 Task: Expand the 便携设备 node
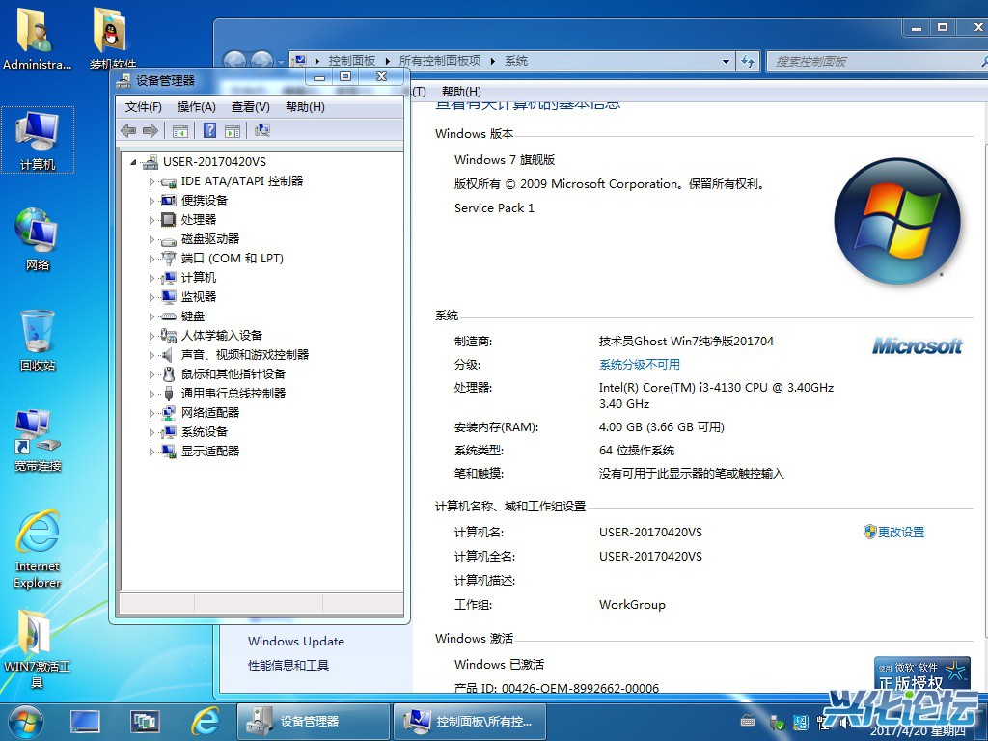151,201
